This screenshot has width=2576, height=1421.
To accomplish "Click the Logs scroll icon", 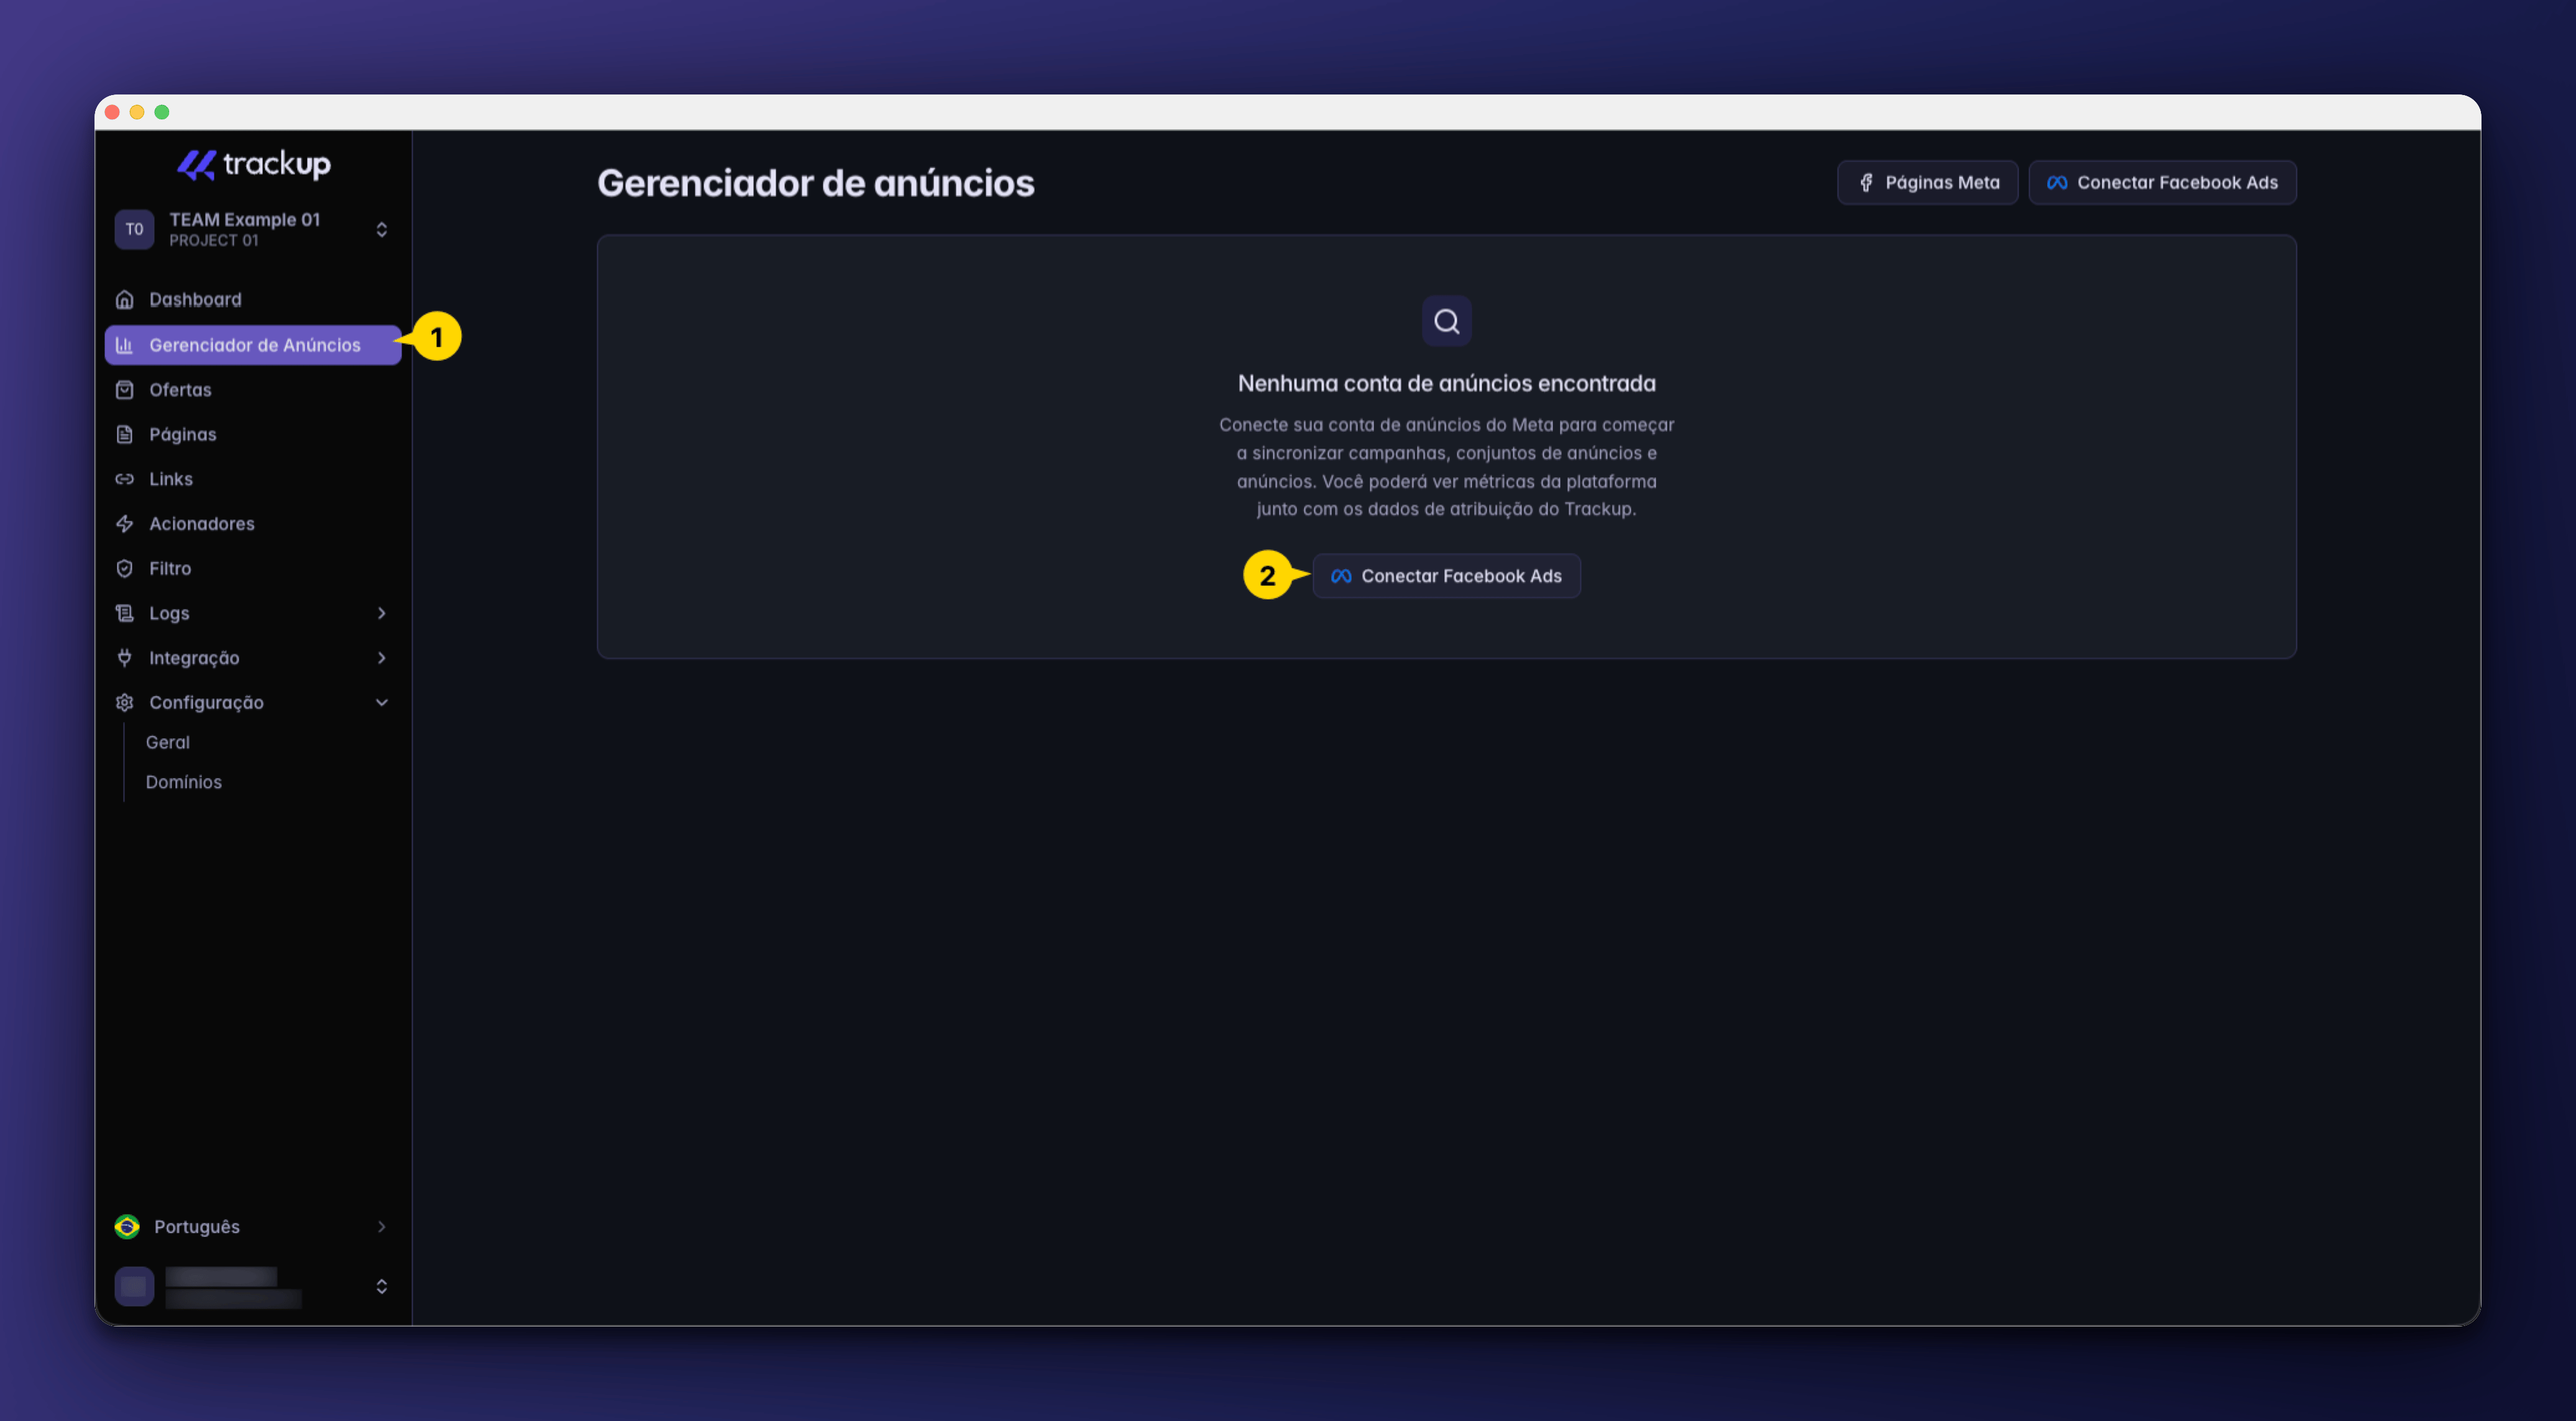I will coord(125,613).
